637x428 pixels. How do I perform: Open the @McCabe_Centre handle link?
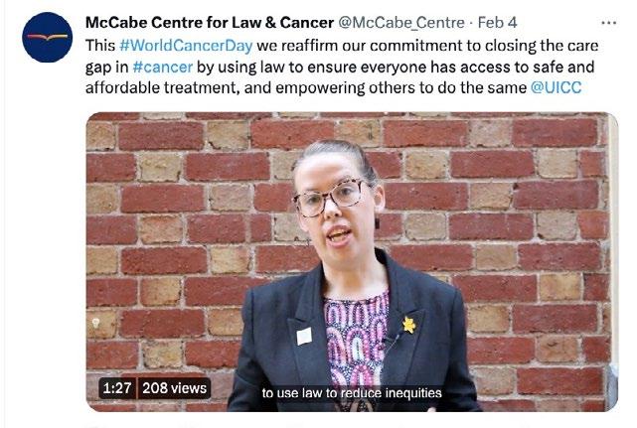click(x=400, y=22)
